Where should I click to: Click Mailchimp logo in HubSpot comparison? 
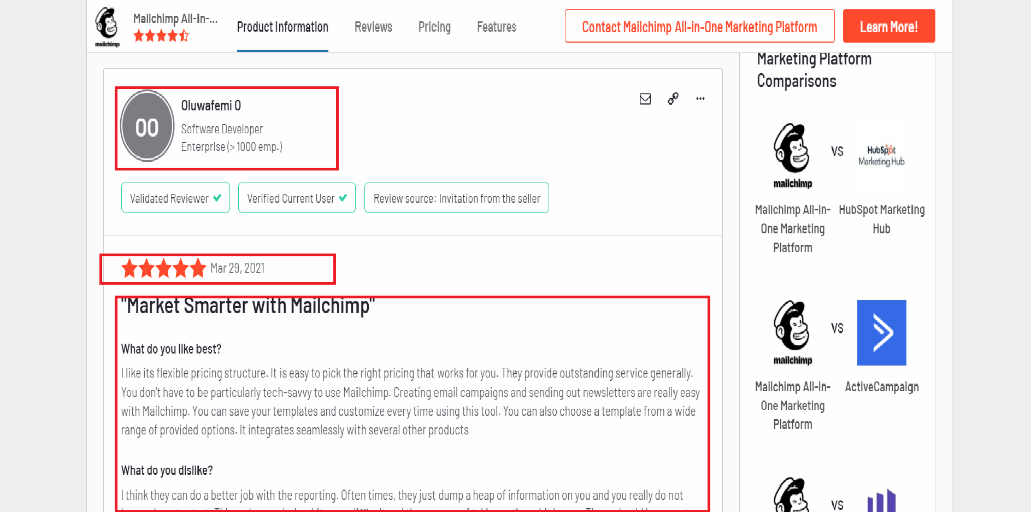(793, 156)
